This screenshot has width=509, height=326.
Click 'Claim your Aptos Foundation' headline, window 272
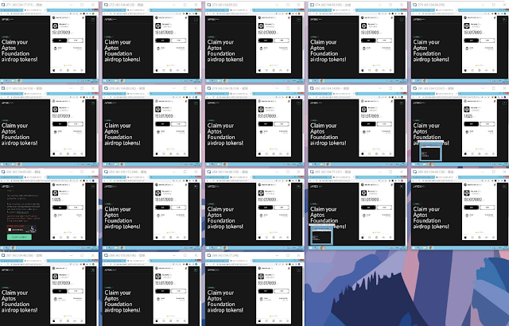coord(122,51)
